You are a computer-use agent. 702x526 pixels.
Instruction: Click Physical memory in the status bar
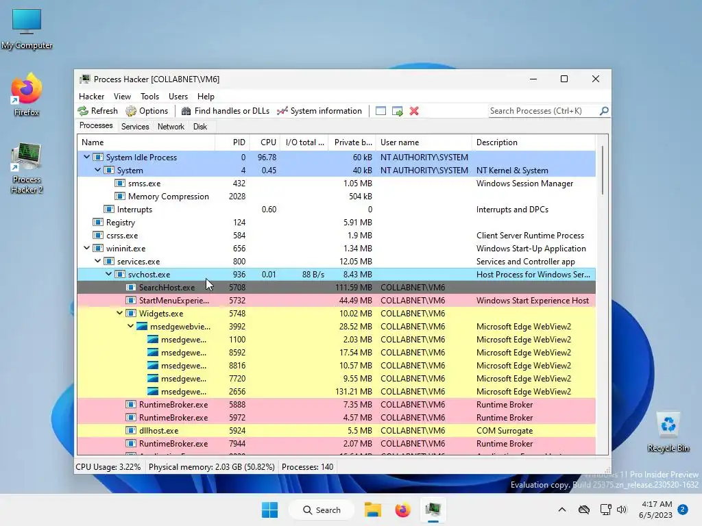(x=211, y=467)
